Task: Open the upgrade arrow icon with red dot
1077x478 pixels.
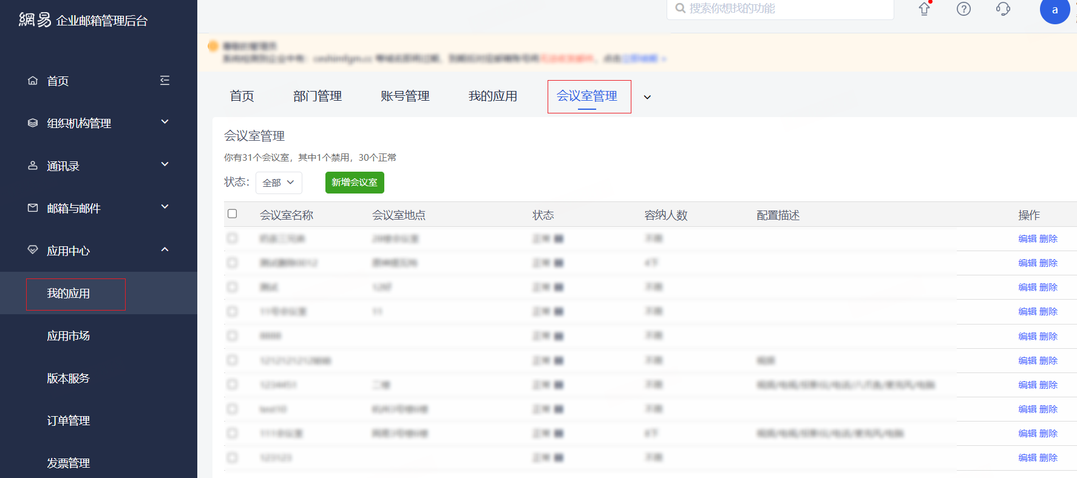Action: [925, 8]
